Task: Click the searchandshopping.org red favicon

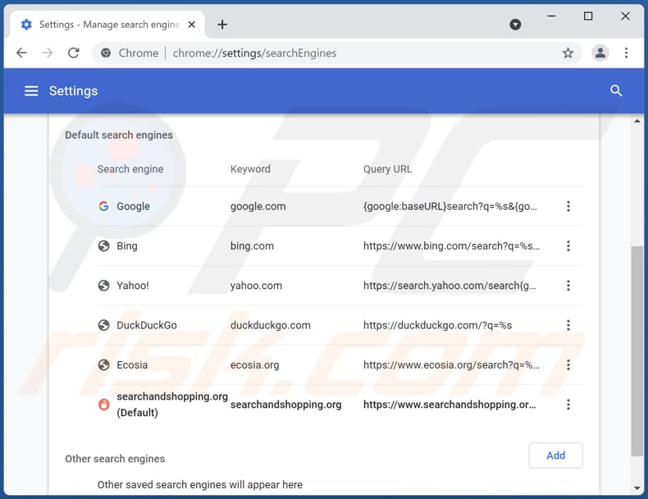Action: pyautogui.click(x=103, y=405)
